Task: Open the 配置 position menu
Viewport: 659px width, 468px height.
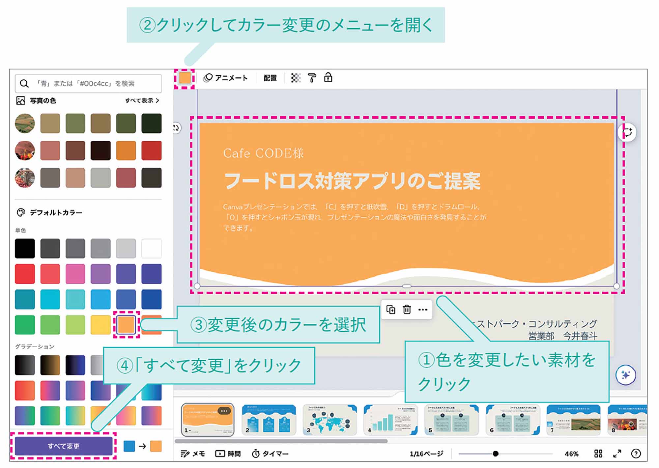Action: click(x=270, y=78)
